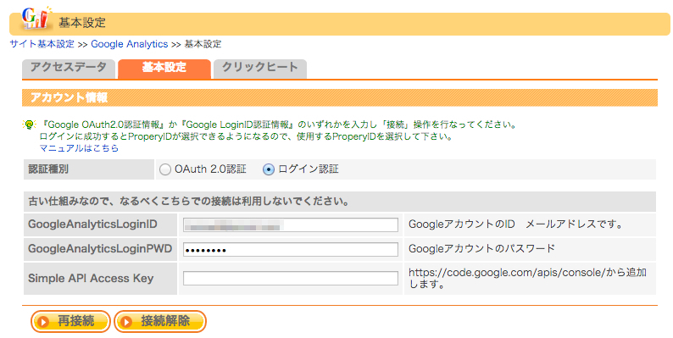
Task: Click the GoogleアカウントのID メールアドレス description
Action: pyautogui.click(x=515, y=224)
